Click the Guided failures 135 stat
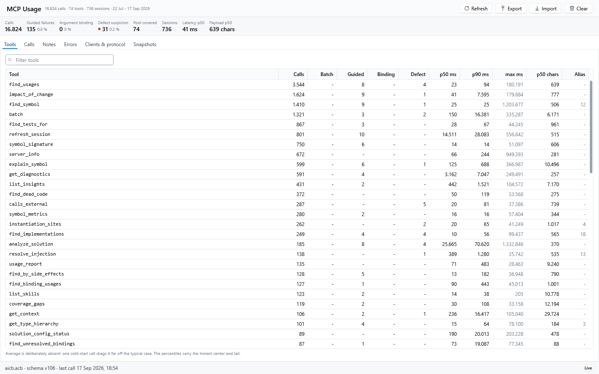599x374 pixels. point(40,27)
